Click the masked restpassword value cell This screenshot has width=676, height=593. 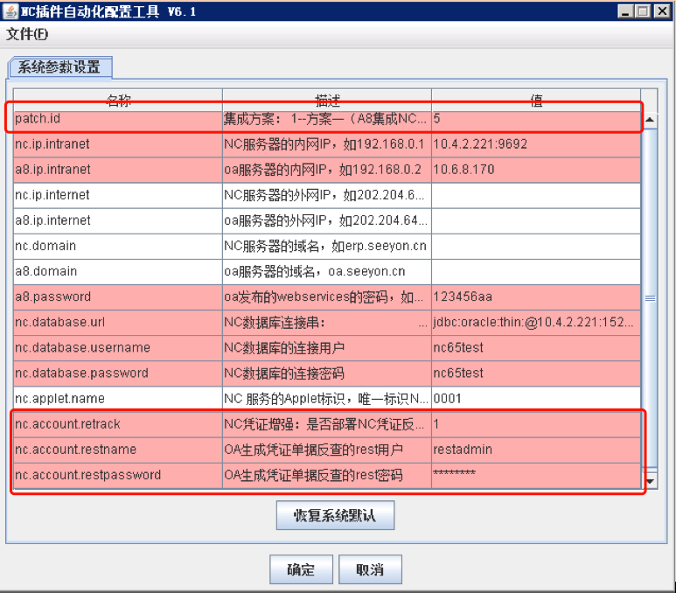pos(536,475)
